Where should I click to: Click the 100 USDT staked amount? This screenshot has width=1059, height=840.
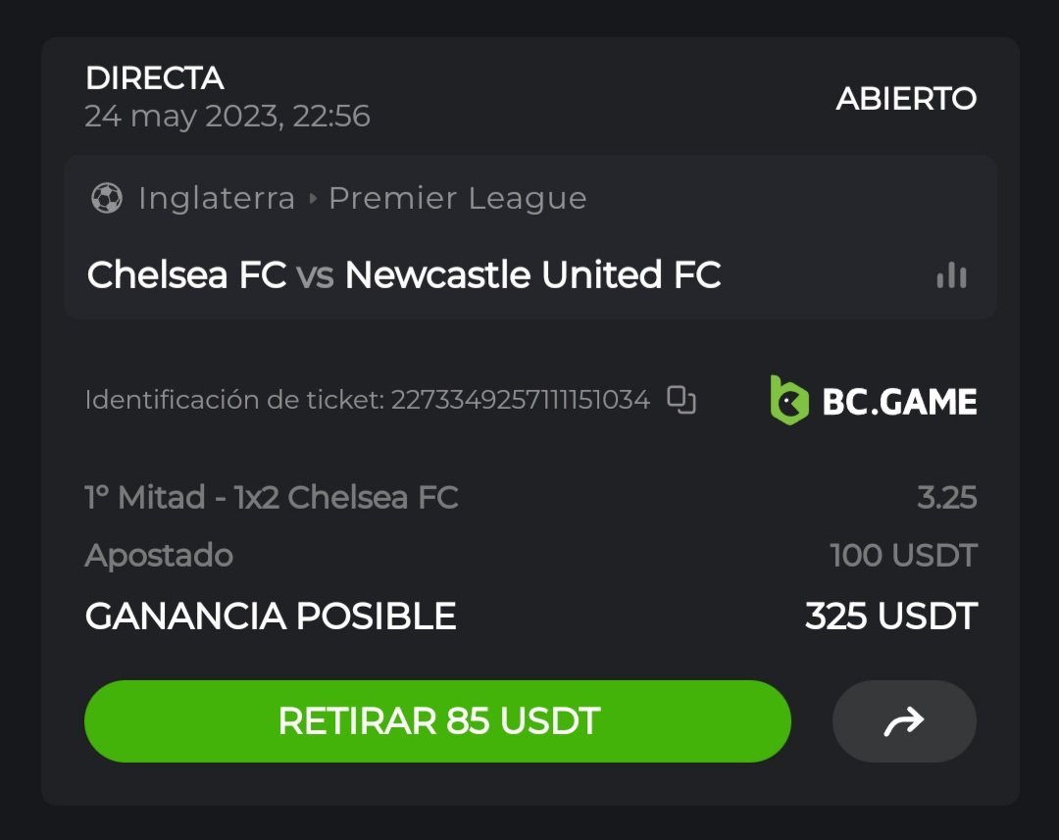click(903, 556)
